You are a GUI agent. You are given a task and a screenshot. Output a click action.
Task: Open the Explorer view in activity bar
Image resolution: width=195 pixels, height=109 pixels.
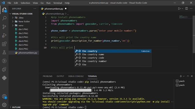pyautogui.click(x=4, y=10)
